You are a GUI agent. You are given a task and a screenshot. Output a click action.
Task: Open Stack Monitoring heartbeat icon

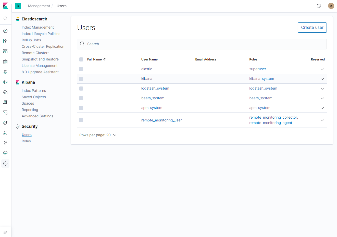[5, 153]
